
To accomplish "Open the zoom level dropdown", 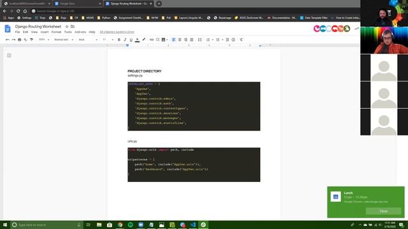I will tap(44, 39).
